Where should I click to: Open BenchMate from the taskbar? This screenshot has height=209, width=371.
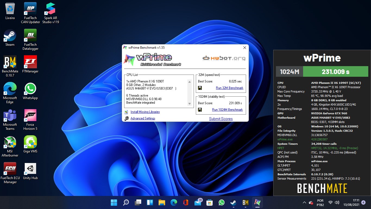pyautogui.click(x=246, y=202)
